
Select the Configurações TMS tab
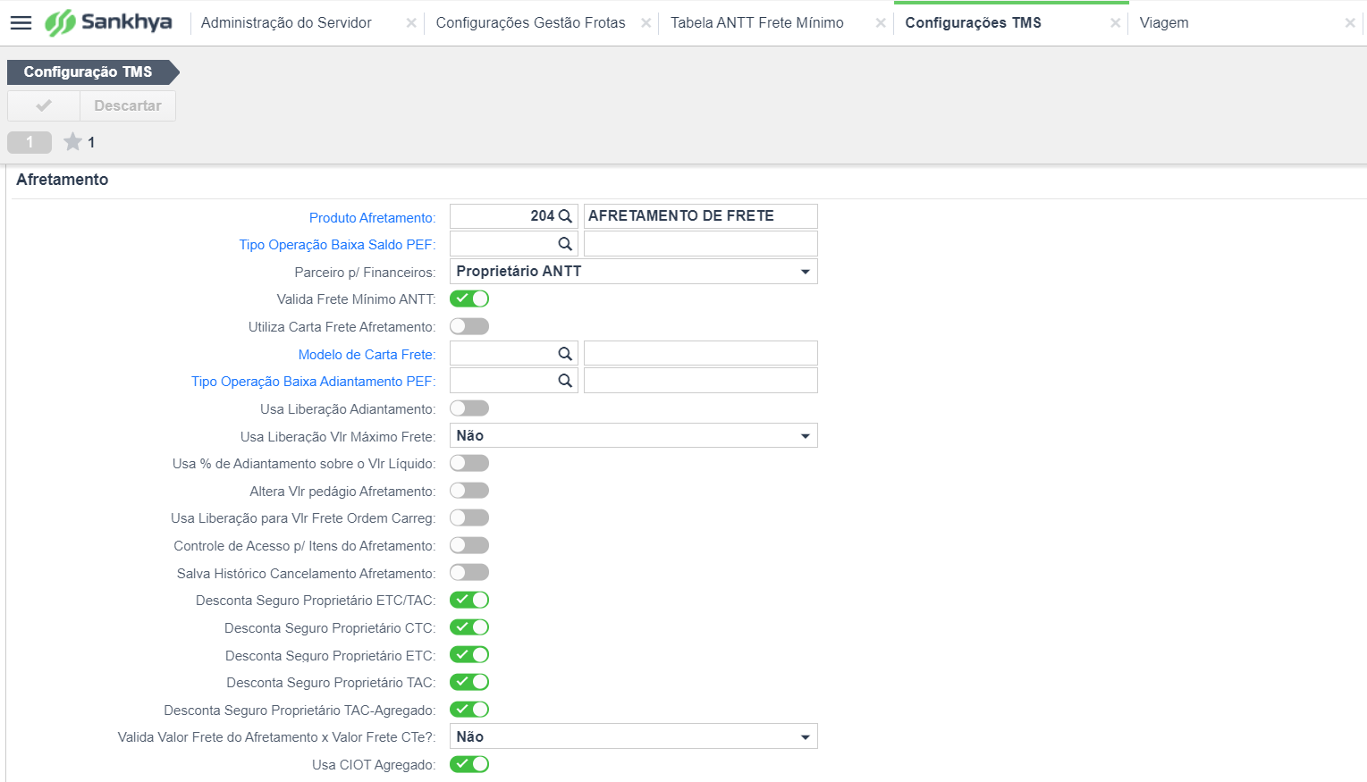click(x=973, y=23)
